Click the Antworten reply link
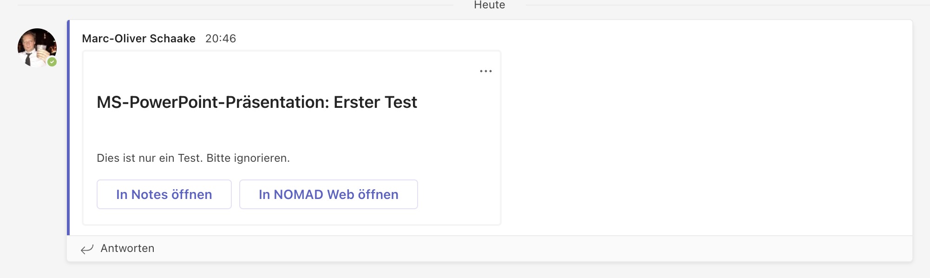Screen dimensions: 930x278 [127, 248]
